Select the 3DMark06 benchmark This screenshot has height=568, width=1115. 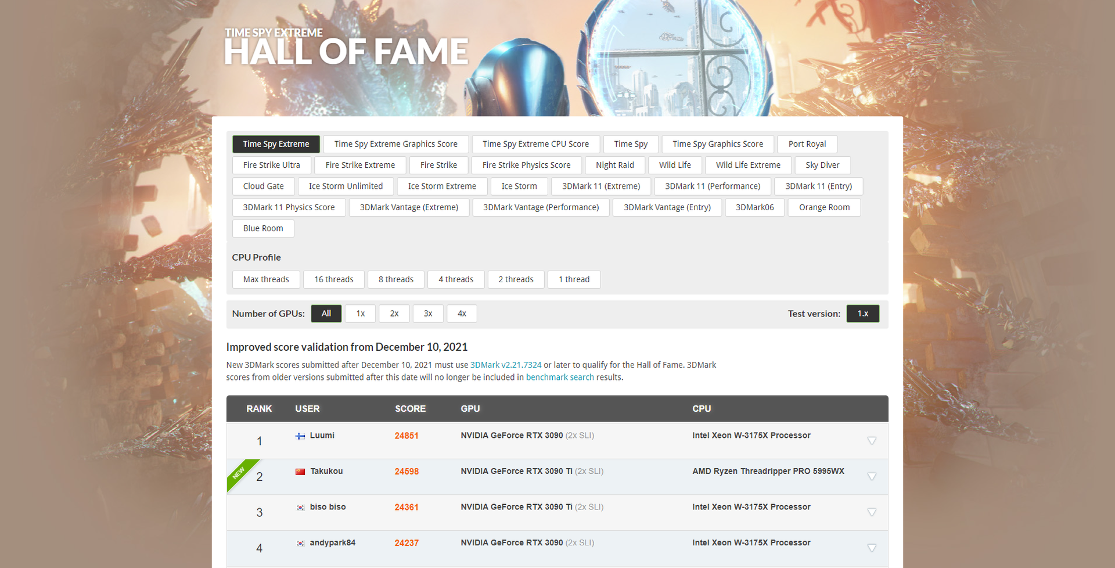tap(754, 207)
